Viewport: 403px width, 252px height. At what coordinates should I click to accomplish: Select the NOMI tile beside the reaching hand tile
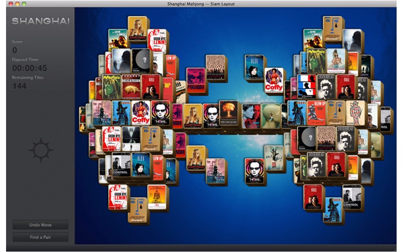pos(254,171)
